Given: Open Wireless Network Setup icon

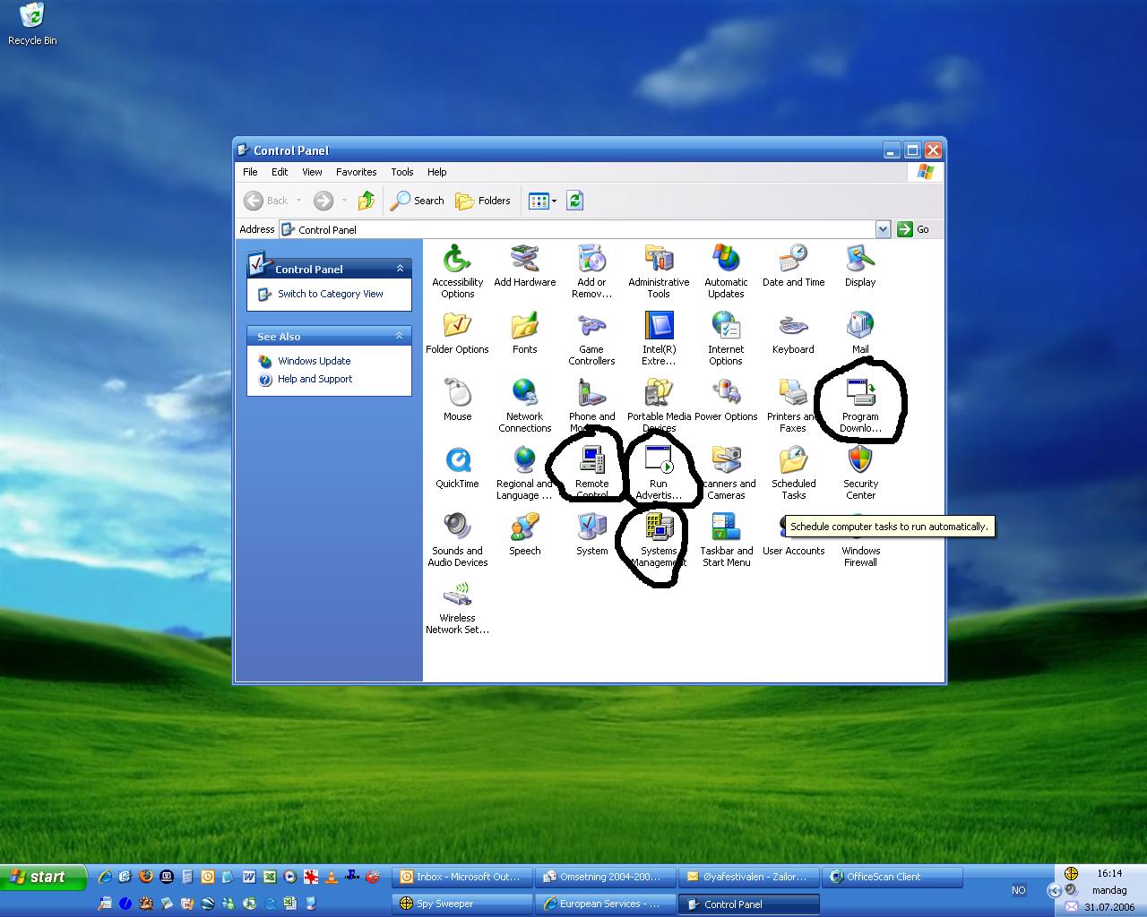Looking at the screenshot, I should pos(457,596).
